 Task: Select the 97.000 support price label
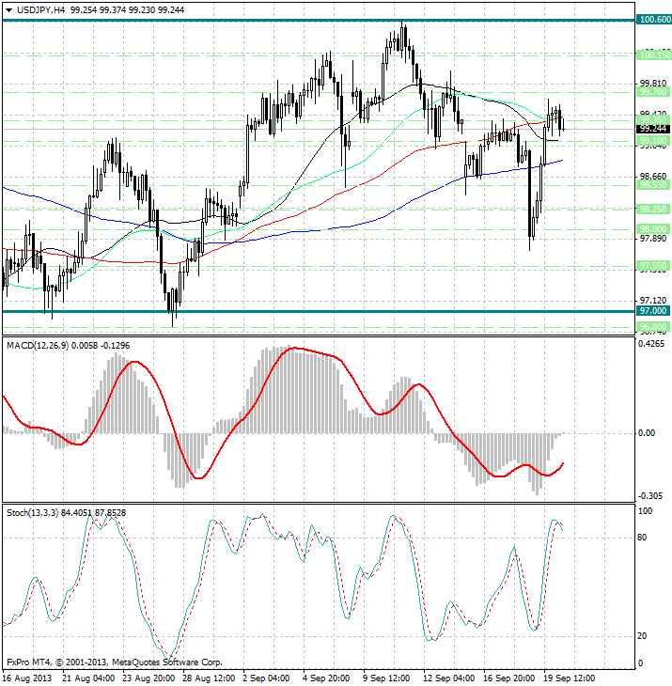click(x=653, y=311)
